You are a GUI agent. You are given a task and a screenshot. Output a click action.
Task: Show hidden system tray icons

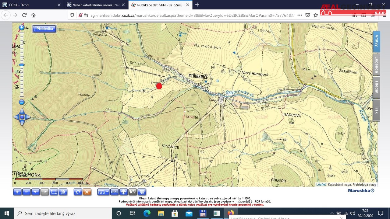click(x=332, y=213)
